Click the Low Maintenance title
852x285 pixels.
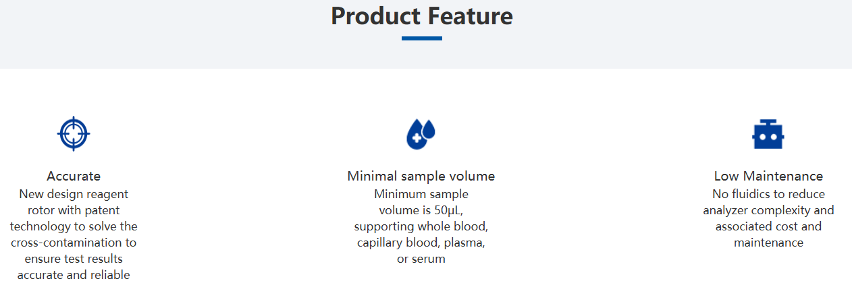coord(768,177)
